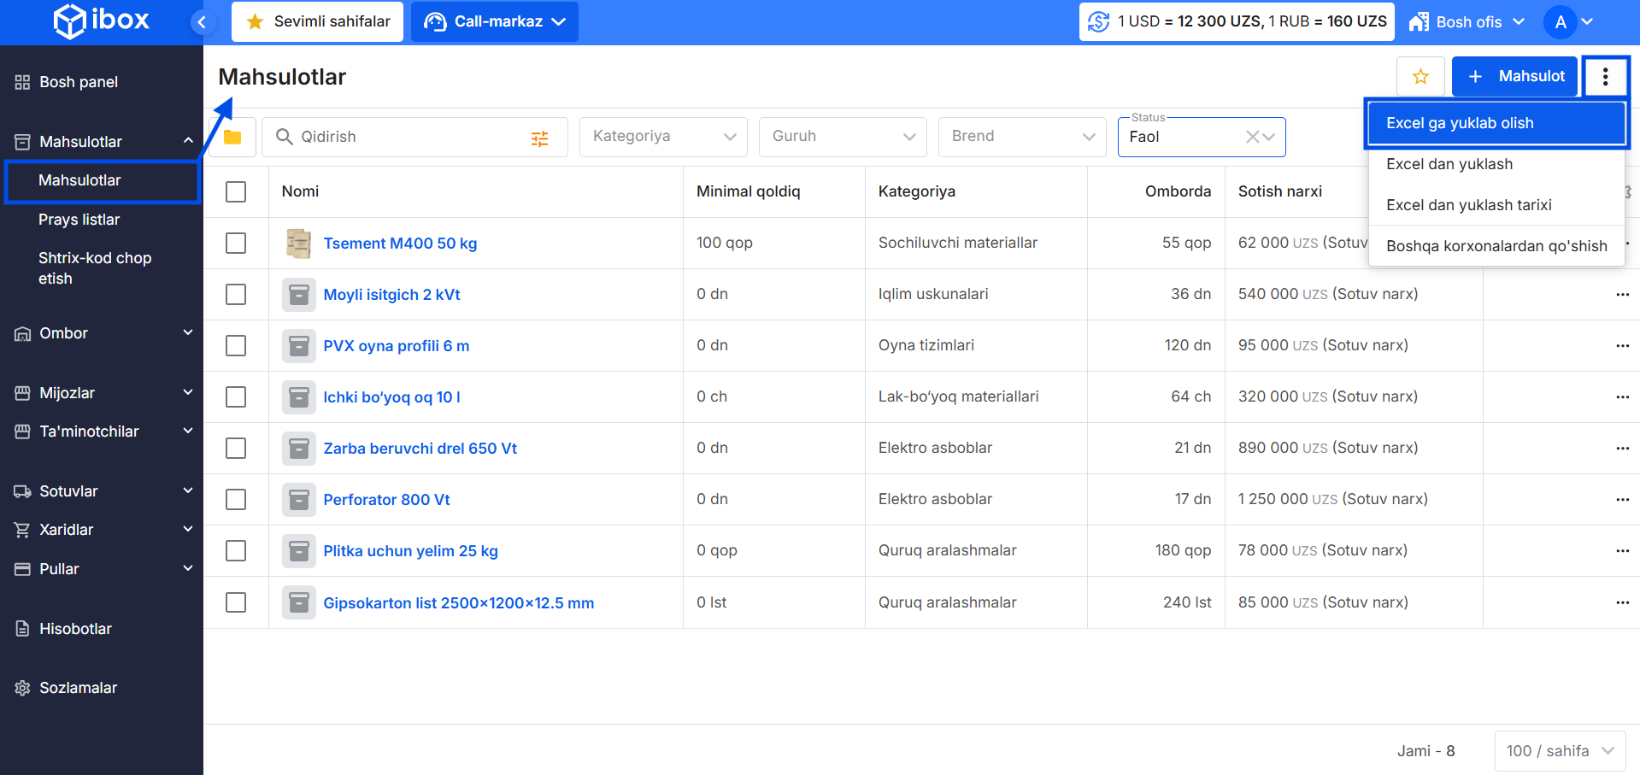1640x775 pixels.
Task: Change the 100 / sahifa page size
Action: (1560, 751)
